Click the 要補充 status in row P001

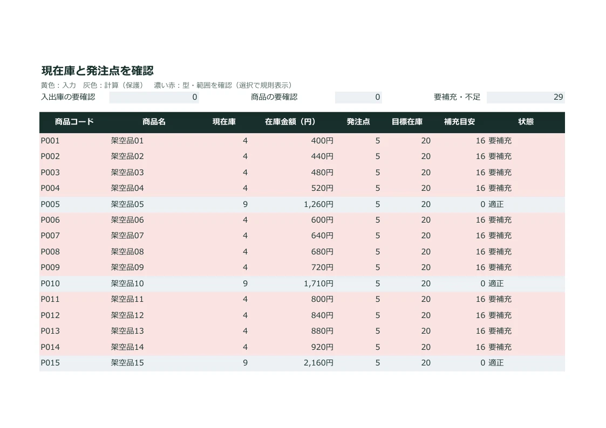tap(500, 141)
